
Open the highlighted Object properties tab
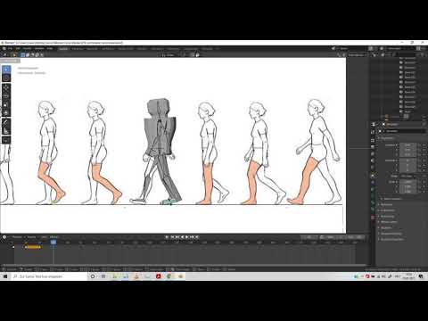(374, 176)
